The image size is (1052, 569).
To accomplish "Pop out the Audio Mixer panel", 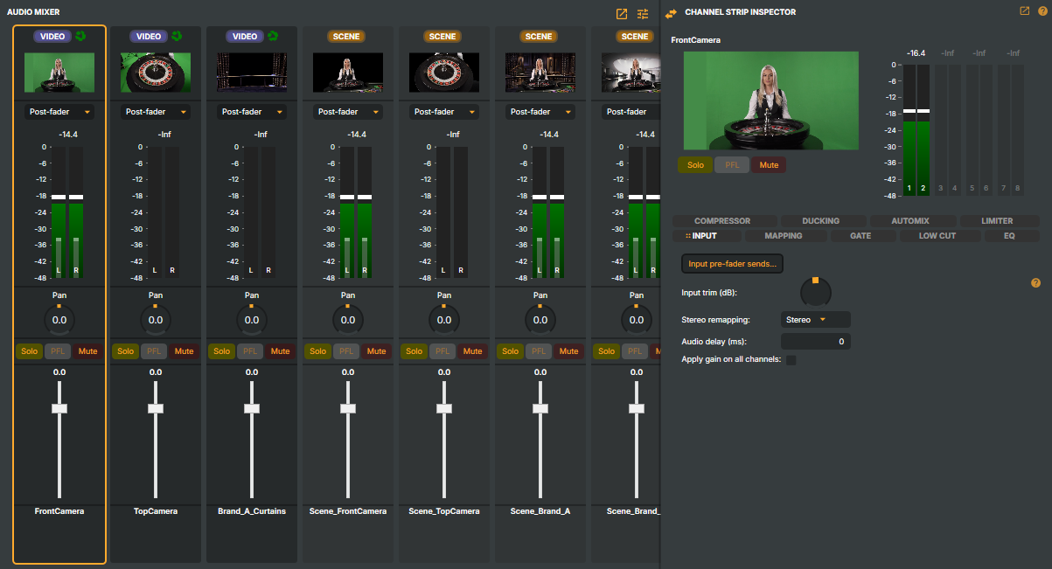I will click(622, 14).
